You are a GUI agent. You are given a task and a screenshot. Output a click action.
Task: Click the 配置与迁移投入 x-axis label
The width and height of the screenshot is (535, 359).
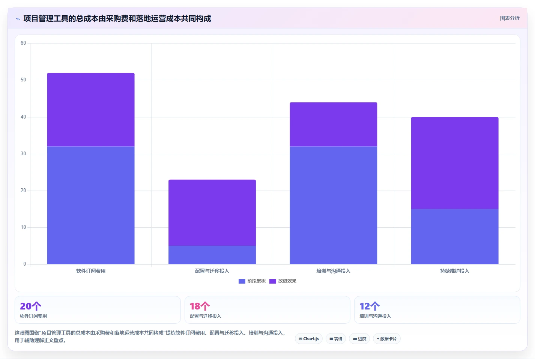point(212,271)
